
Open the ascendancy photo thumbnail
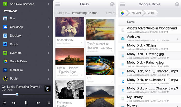[70, 27]
